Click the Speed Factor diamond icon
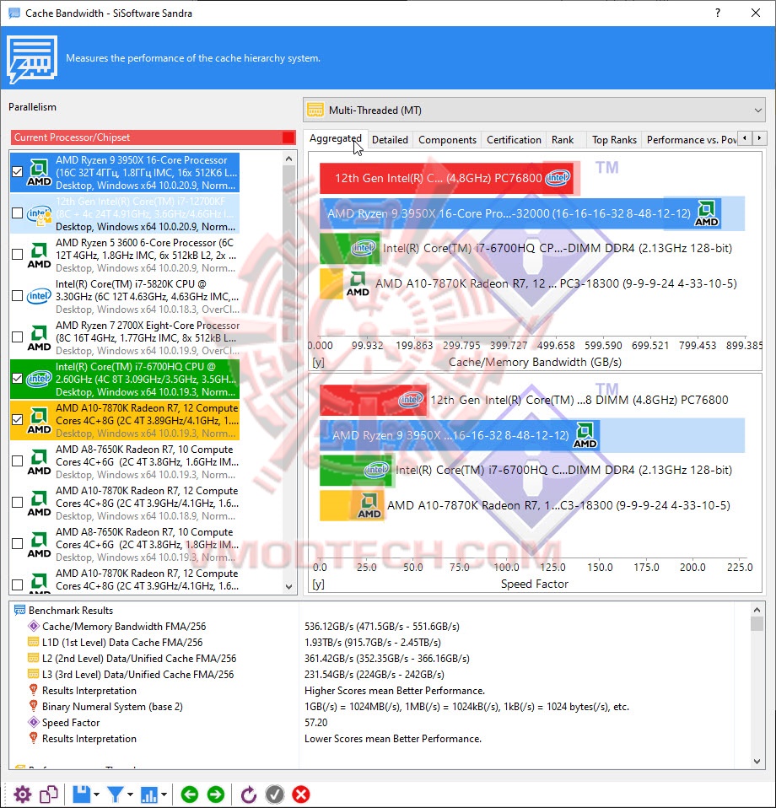776x808 pixels. click(34, 722)
